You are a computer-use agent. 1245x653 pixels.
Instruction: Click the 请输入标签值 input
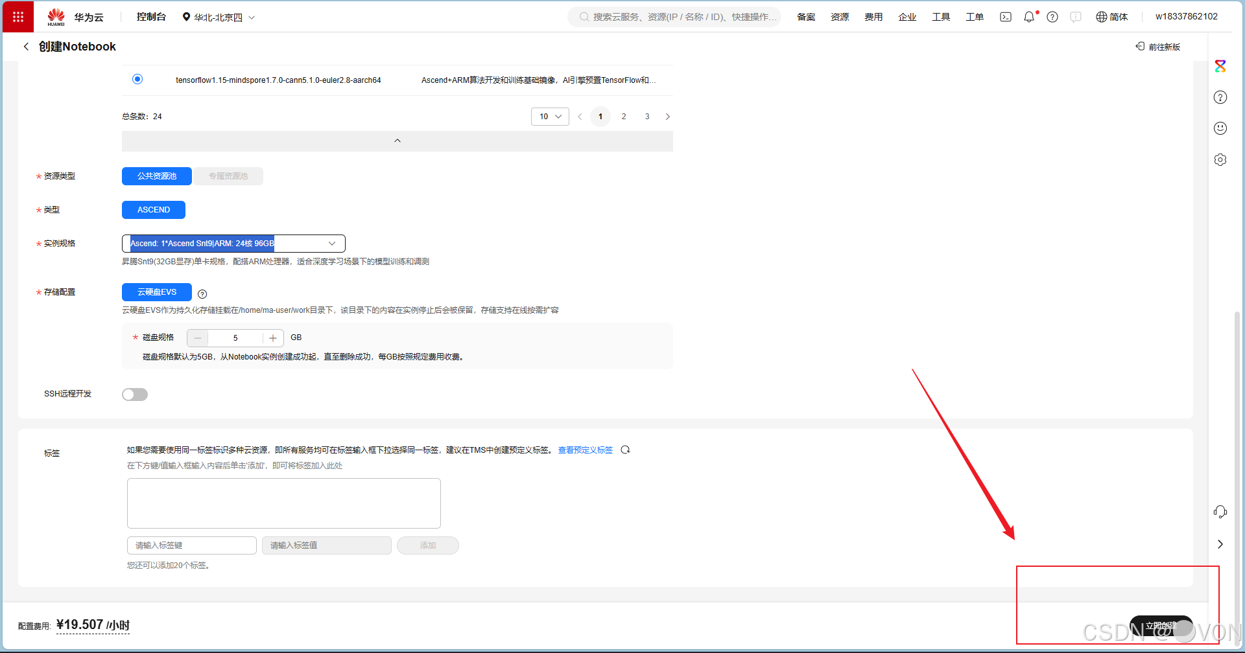(327, 545)
